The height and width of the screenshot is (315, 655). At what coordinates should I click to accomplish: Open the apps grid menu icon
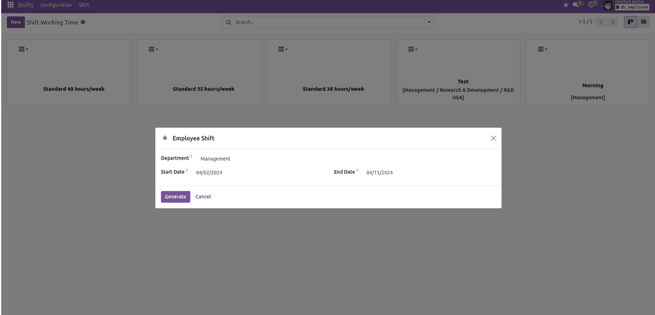point(10,5)
